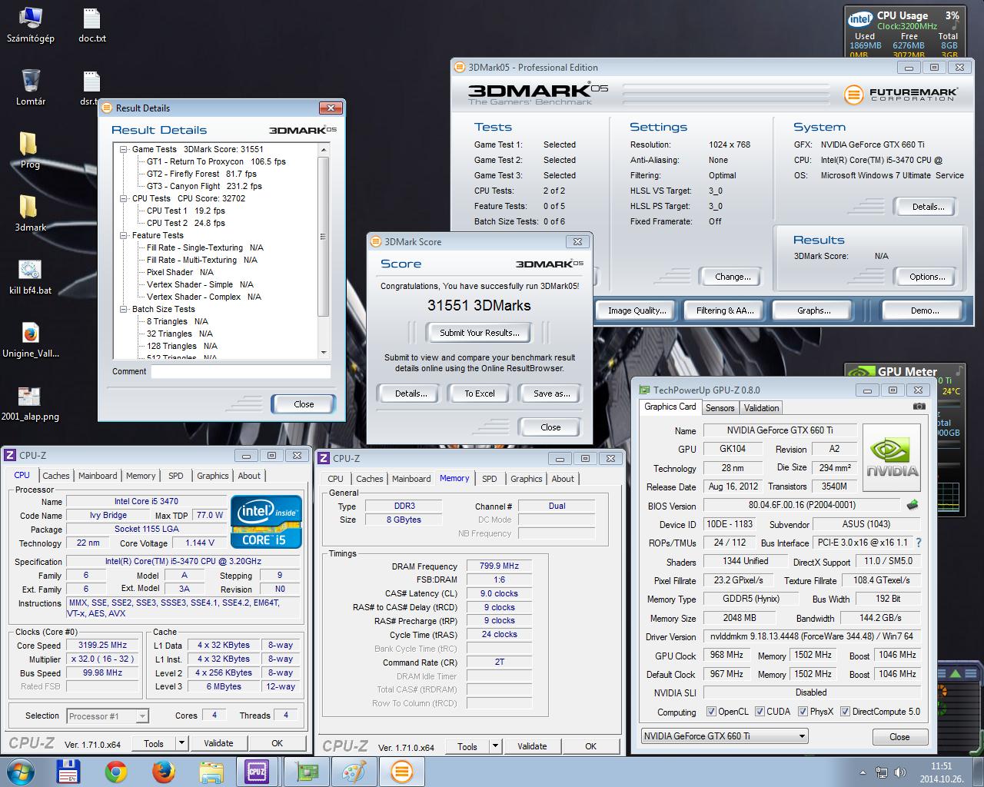Click the Submit Your Results button
Image resolution: width=984 pixels, height=787 pixels.
479,333
